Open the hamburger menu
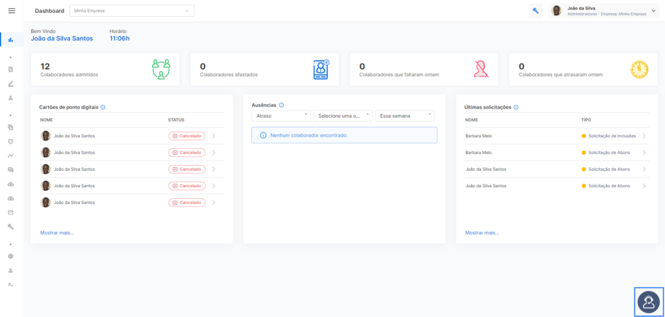The image size is (665, 317). pos(12,10)
